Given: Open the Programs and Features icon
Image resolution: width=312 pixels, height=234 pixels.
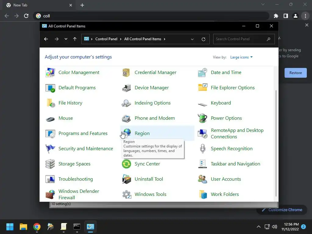Looking at the screenshot, I should [50, 133].
